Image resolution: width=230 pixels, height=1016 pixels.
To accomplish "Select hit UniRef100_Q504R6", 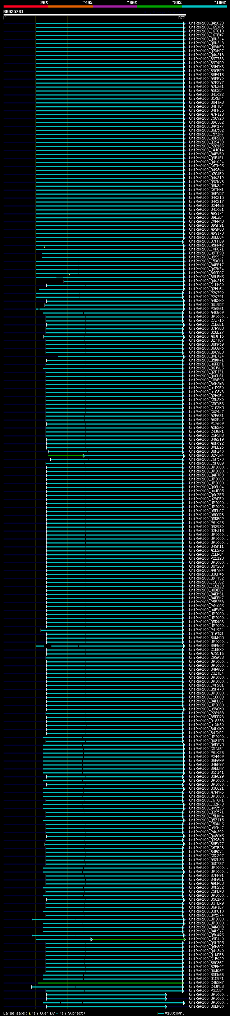I will pyautogui.click(x=206, y=935).
